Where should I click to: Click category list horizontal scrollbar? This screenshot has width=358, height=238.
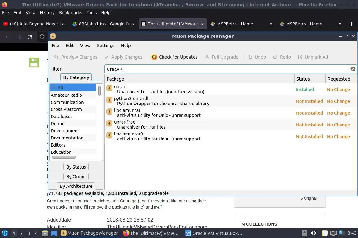pos(63,157)
